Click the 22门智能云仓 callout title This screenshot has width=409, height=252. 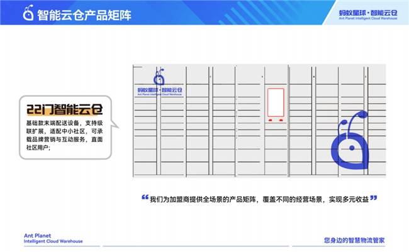coord(65,109)
